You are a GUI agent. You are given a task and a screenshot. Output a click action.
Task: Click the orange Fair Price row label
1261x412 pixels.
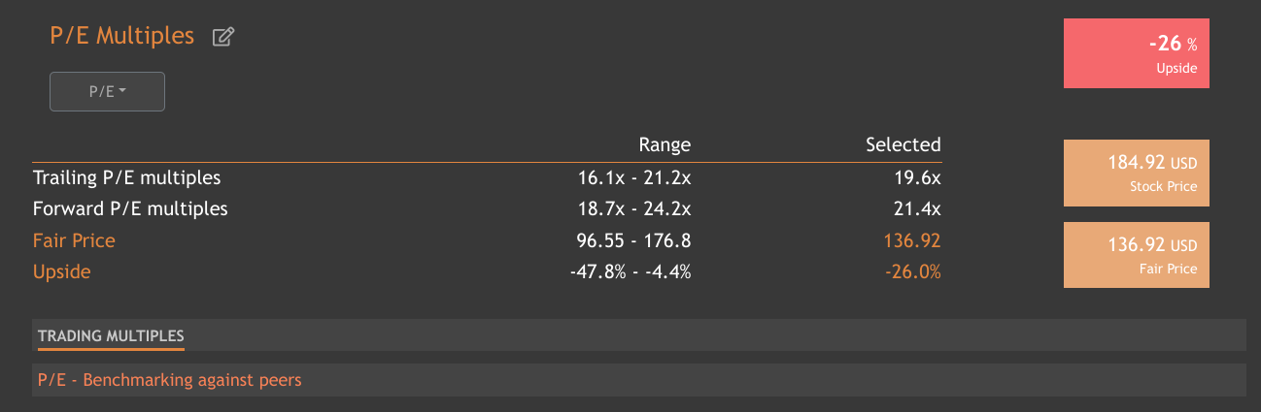(74, 240)
